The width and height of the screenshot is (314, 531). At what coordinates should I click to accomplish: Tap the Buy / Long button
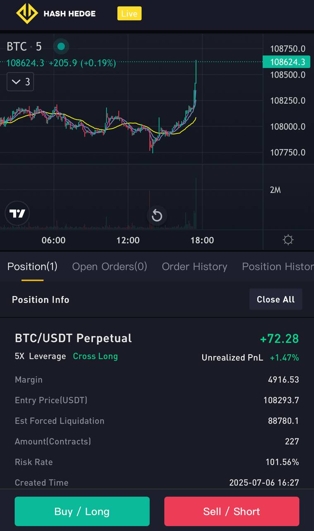click(82, 512)
